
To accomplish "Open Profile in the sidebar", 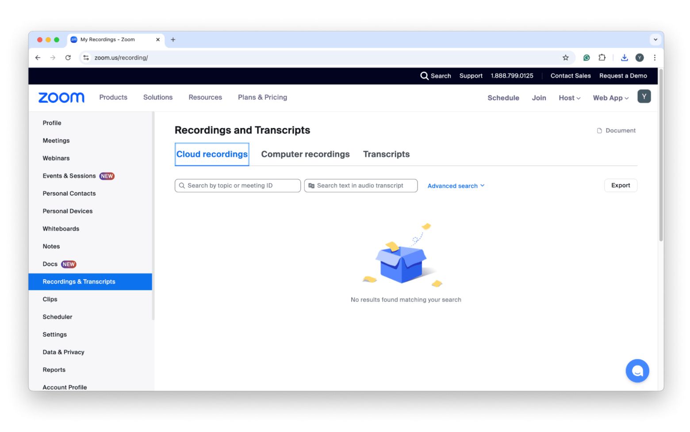I will (x=52, y=123).
